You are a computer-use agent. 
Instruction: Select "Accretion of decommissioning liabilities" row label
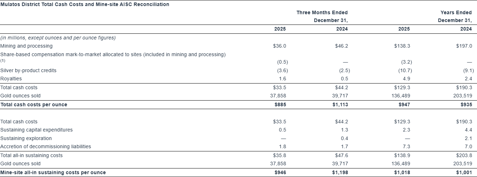[x=46, y=146]
